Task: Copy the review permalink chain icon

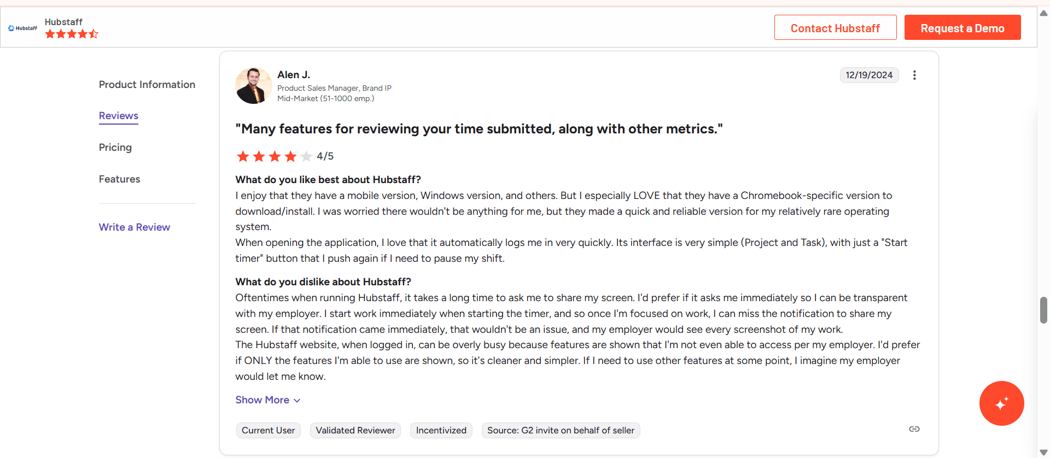Action: [x=914, y=429]
